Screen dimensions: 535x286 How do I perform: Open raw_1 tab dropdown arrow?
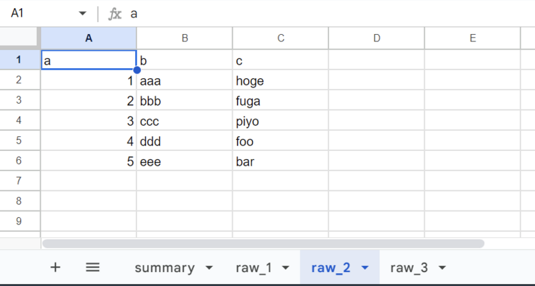pyautogui.click(x=286, y=268)
